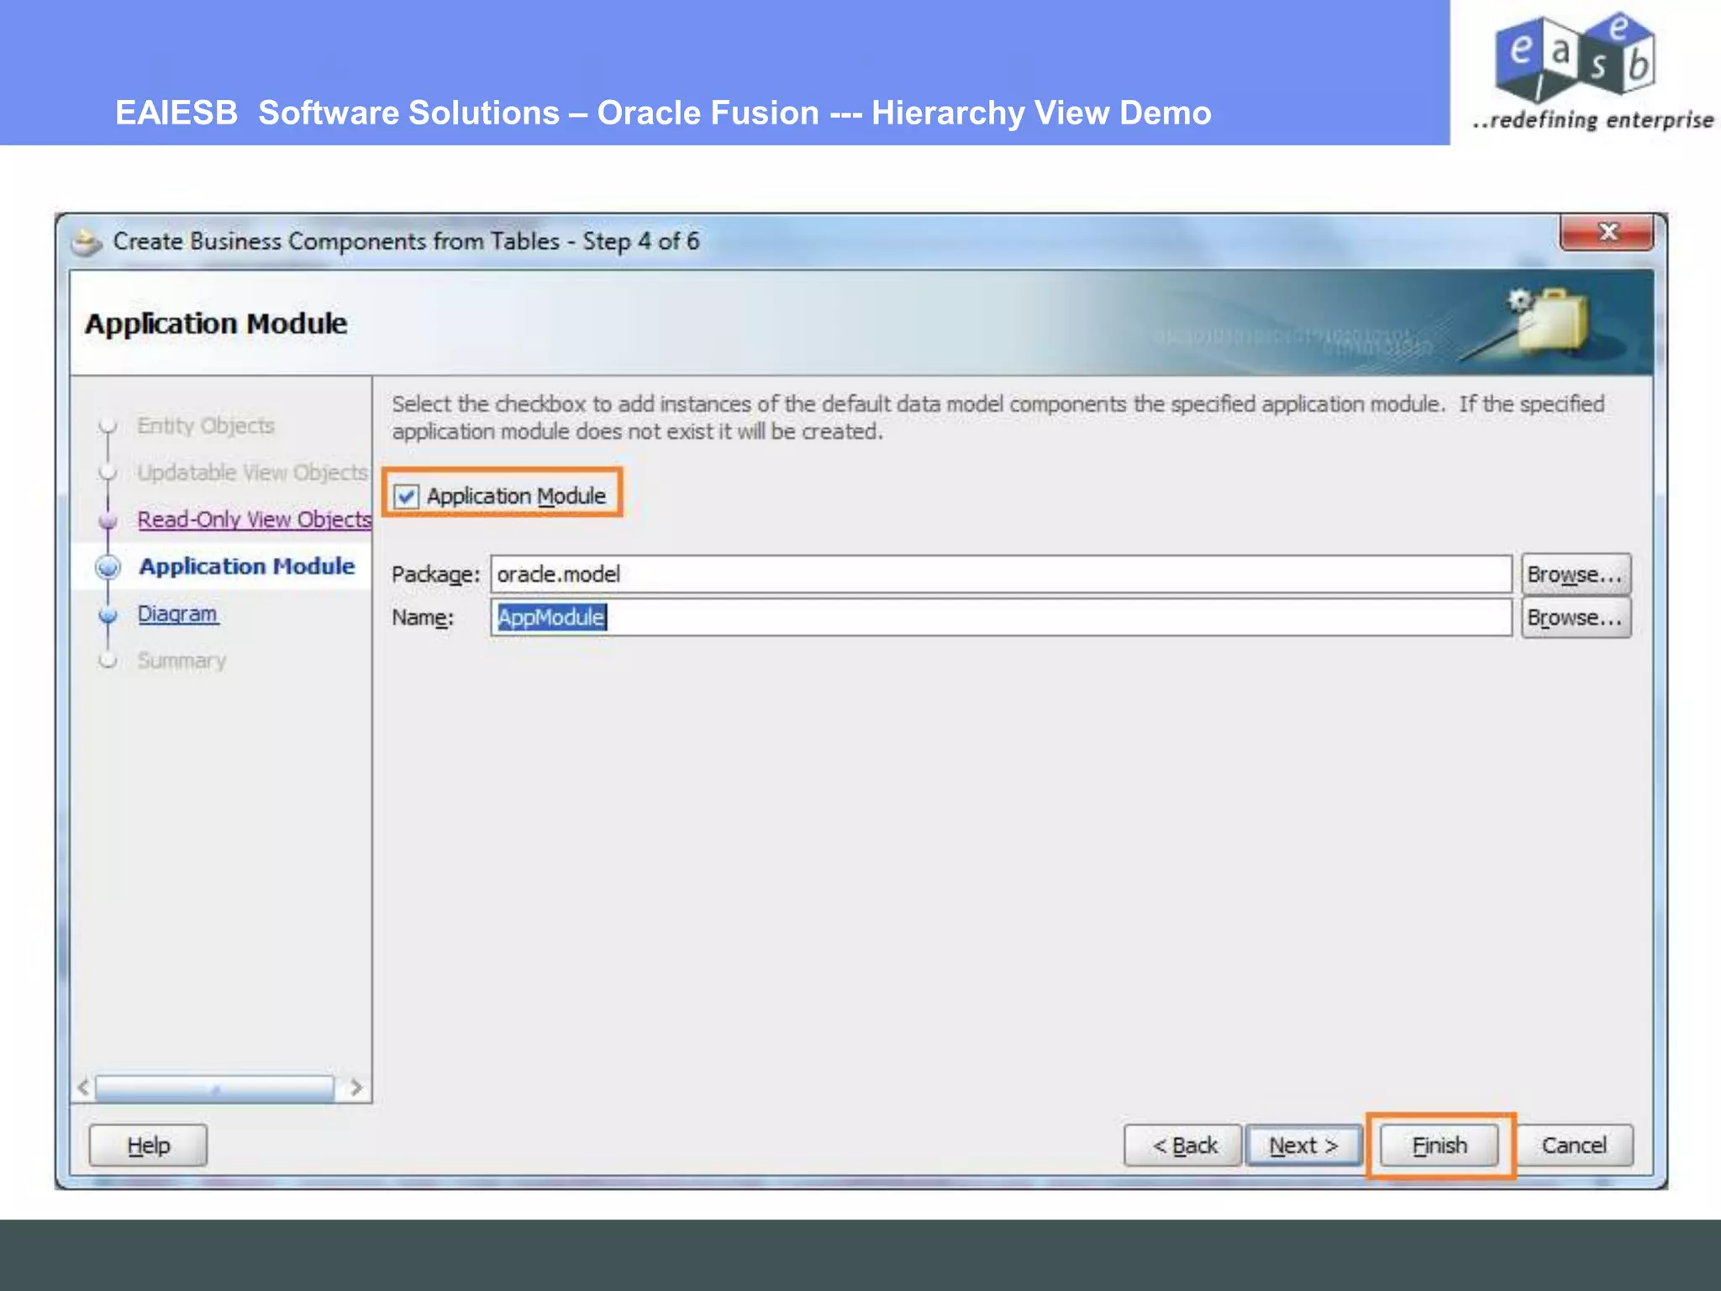Cancel the wizard dialog
Image resolution: width=1721 pixels, height=1291 pixels.
(x=1574, y=1146)
